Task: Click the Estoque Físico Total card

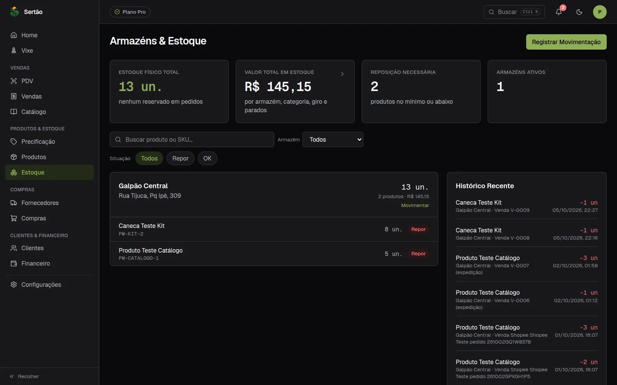Action: (169, 92)
